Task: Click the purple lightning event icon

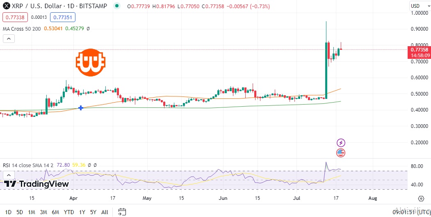Action: pos(341,143)
